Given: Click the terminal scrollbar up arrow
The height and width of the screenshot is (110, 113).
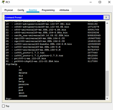Looking at the screenshot, I should click(x=107, y=23).
